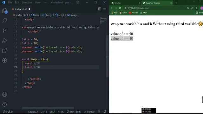Open the Search view in activity bar

click(5, 20)
